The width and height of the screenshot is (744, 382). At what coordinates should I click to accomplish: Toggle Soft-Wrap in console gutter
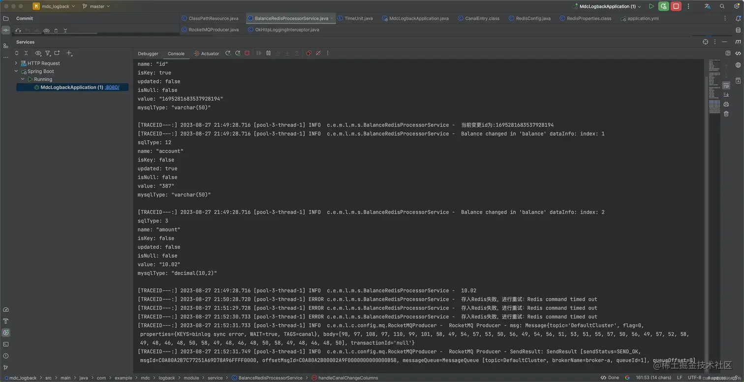click(726, 86)
